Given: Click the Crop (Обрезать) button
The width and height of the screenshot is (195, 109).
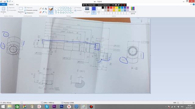Looking at the screenshot, I should (x=29, y=8).
